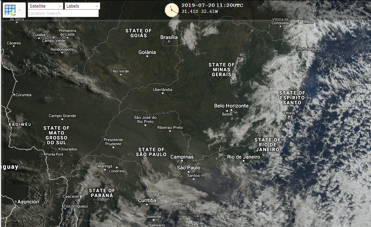Click the 31.41S 32.61W coordinates readout
Screen dimensions: 371x227
tap(200, 11)
